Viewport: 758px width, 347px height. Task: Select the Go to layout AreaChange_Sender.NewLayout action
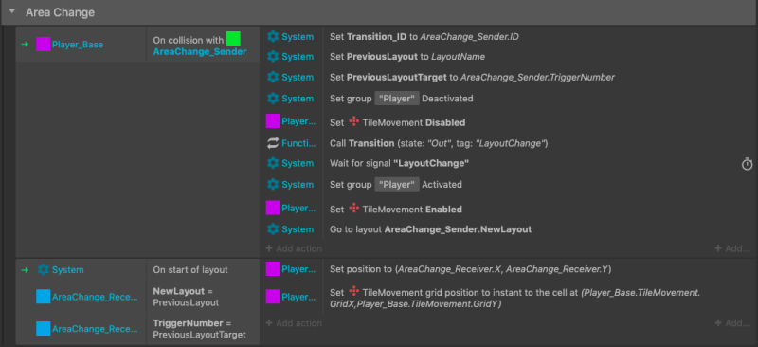[430, 229]
